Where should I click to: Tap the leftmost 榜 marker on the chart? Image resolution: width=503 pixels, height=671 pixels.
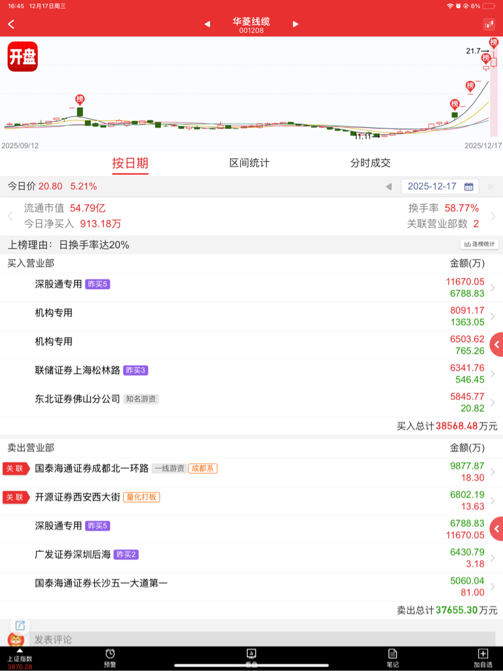click(80, 100)
